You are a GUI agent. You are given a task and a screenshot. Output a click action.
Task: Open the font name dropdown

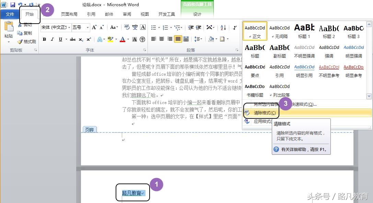pyautogui.click(x=69, y=27)
